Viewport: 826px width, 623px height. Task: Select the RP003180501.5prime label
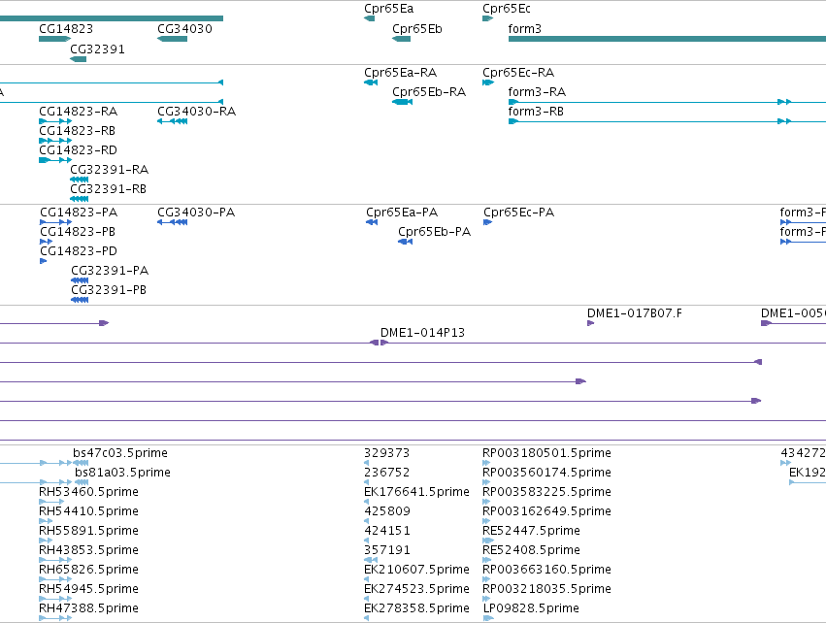pyautogui.click(x=546, y=453)
